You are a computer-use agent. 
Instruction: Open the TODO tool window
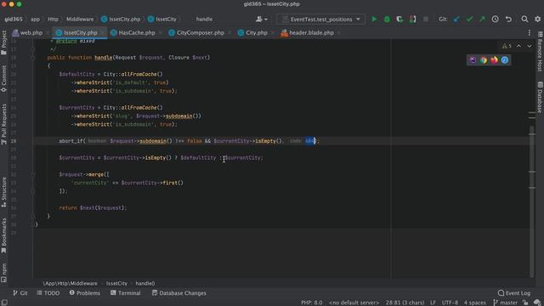coord(48,293)
